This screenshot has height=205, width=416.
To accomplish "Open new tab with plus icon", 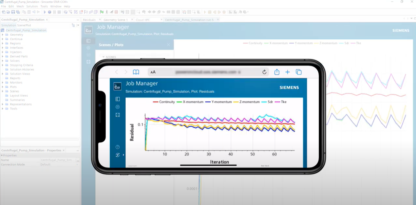I will click(288, 72).
